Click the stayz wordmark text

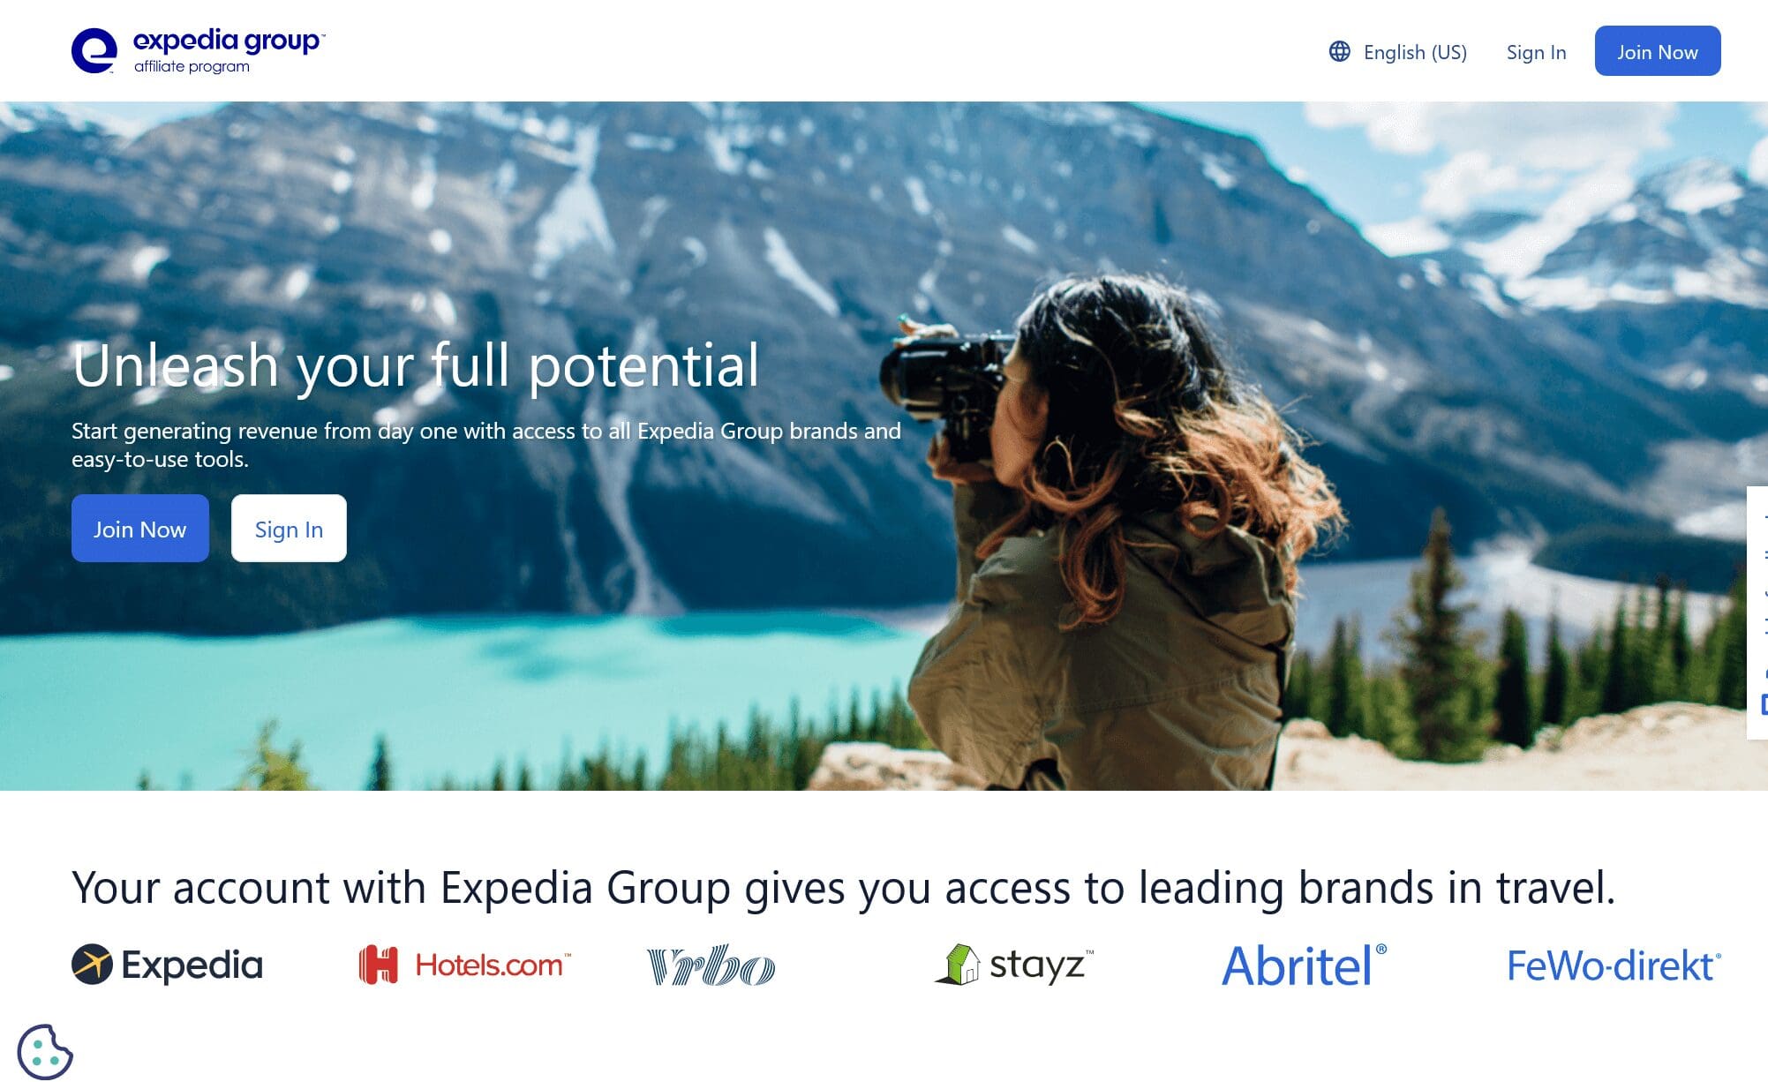point(1041,966)
